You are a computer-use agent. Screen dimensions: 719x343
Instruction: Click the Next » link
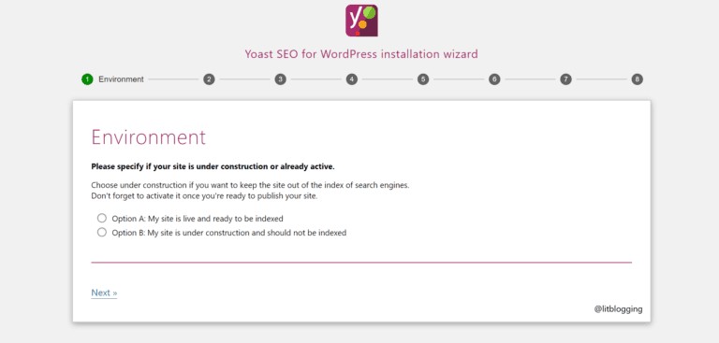coord(104,293)
